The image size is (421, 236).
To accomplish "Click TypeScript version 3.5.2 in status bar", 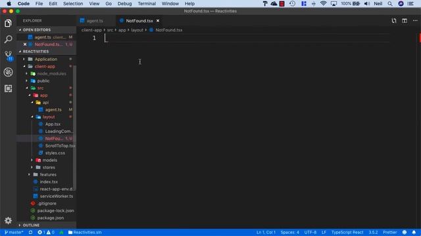I will (x=373, y=232).
